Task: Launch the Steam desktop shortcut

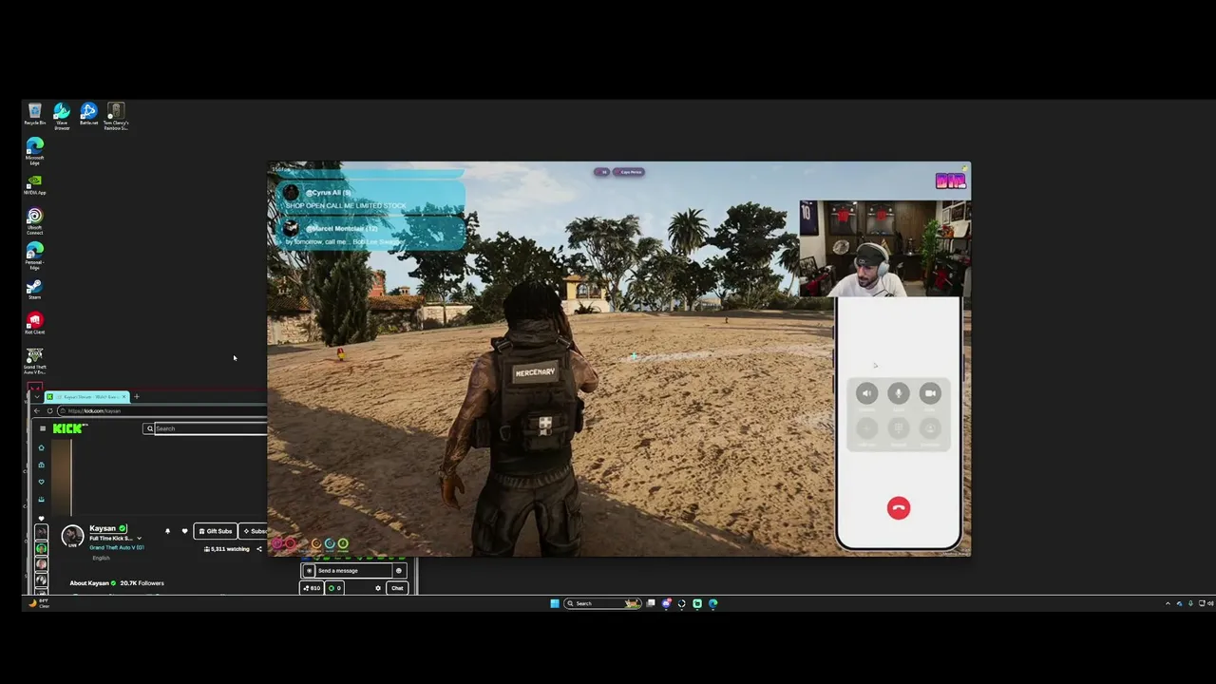Action: (x=35, y=289)
